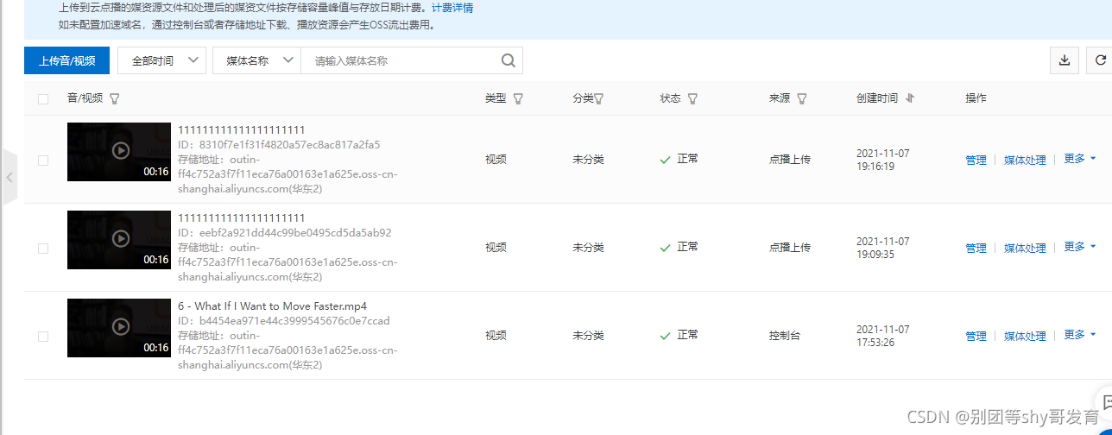This screenshot has height=435, width=1112.
Task: Click 管理 for row created 19:16:19
Action: point(976,161)
